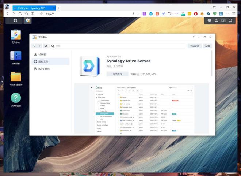Click the purple extension icon
Viewport: 241px width, 176px height.
point(144,14)
